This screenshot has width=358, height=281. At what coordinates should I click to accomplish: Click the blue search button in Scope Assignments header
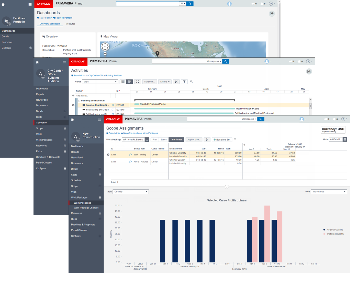(x=261, y=119)
